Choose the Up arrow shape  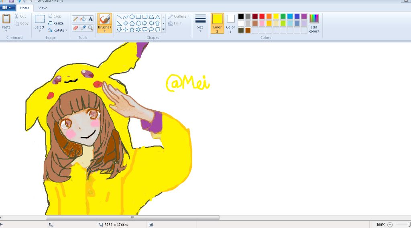click(157, 23)
